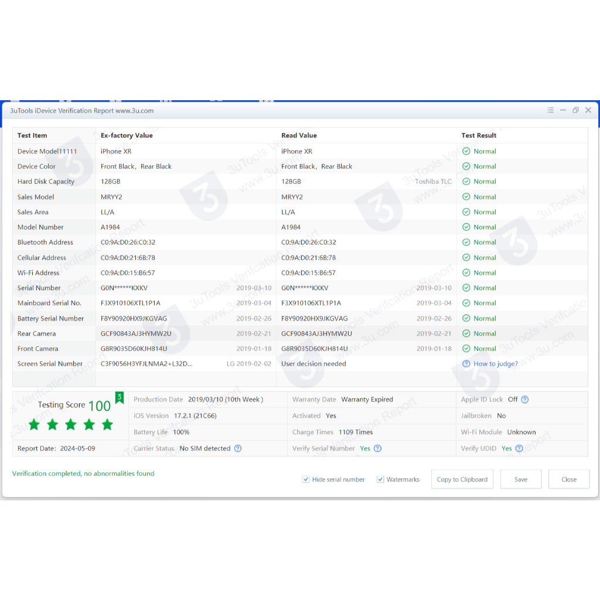The height and width of the screenshot is (600, 600).
Task: Click the 'Verification completed, no abnormalities found' message
Action: [x=83, y=473]
